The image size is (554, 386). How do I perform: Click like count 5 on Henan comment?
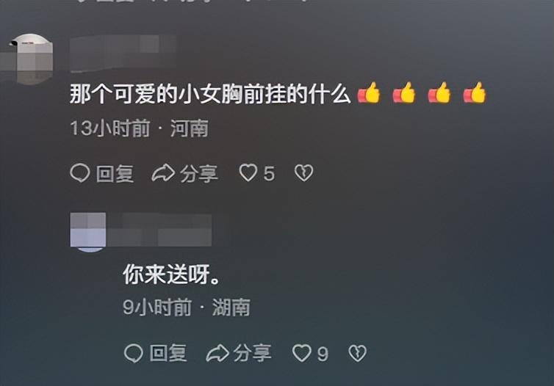click(x=269, y=174)
